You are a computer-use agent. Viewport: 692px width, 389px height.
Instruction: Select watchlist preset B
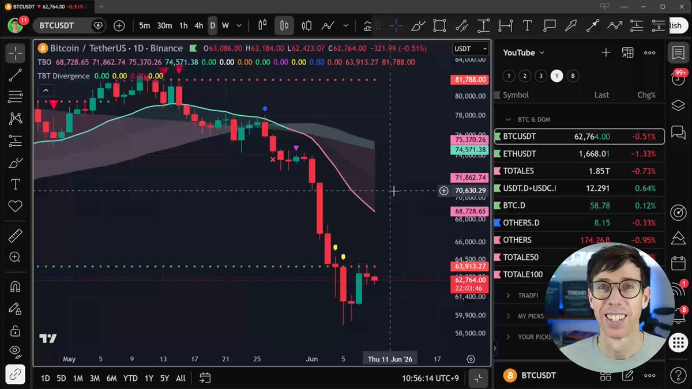pos(573,75)
